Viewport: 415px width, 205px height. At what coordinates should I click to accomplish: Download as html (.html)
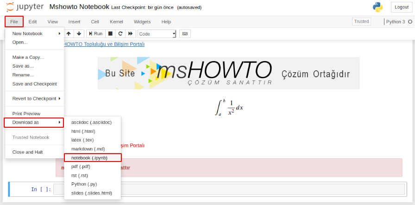[93, 131]
